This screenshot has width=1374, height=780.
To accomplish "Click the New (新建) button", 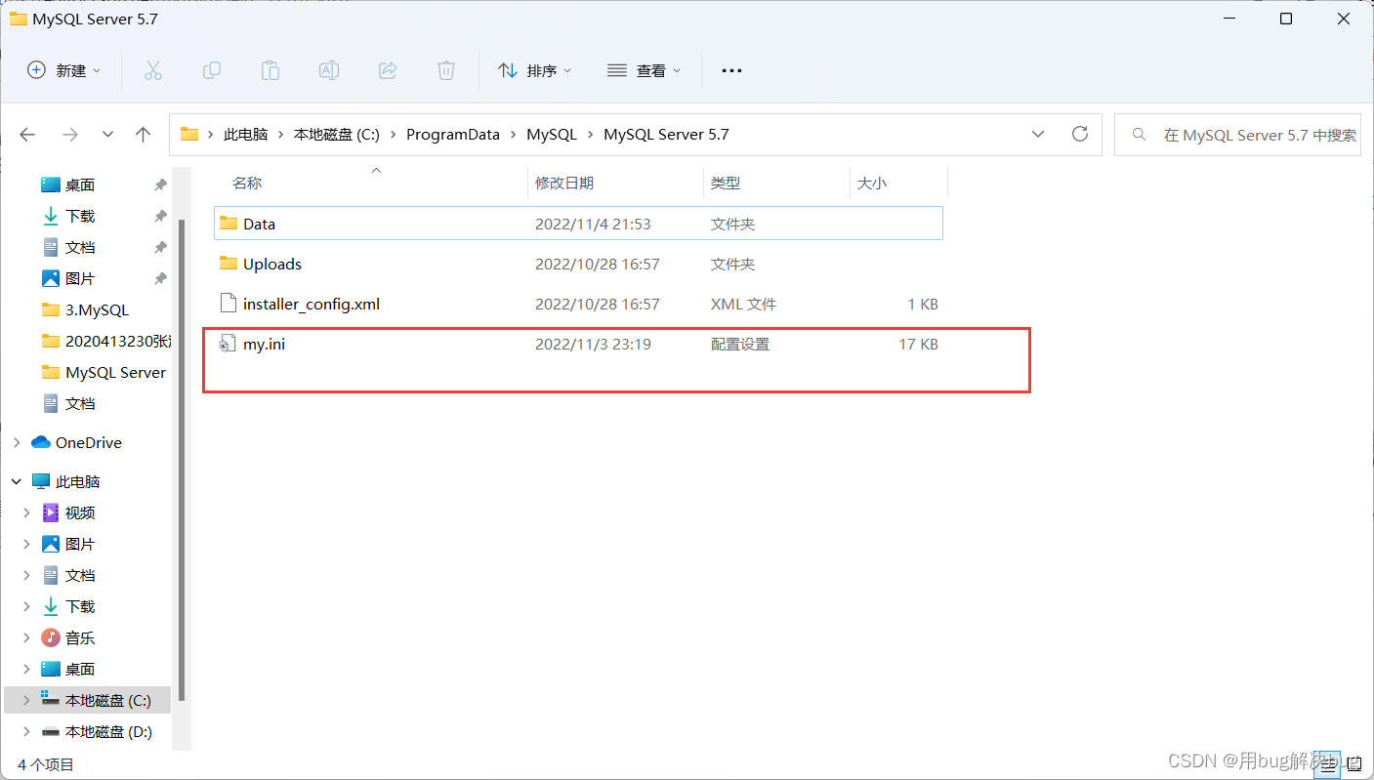I will (64, 70).
